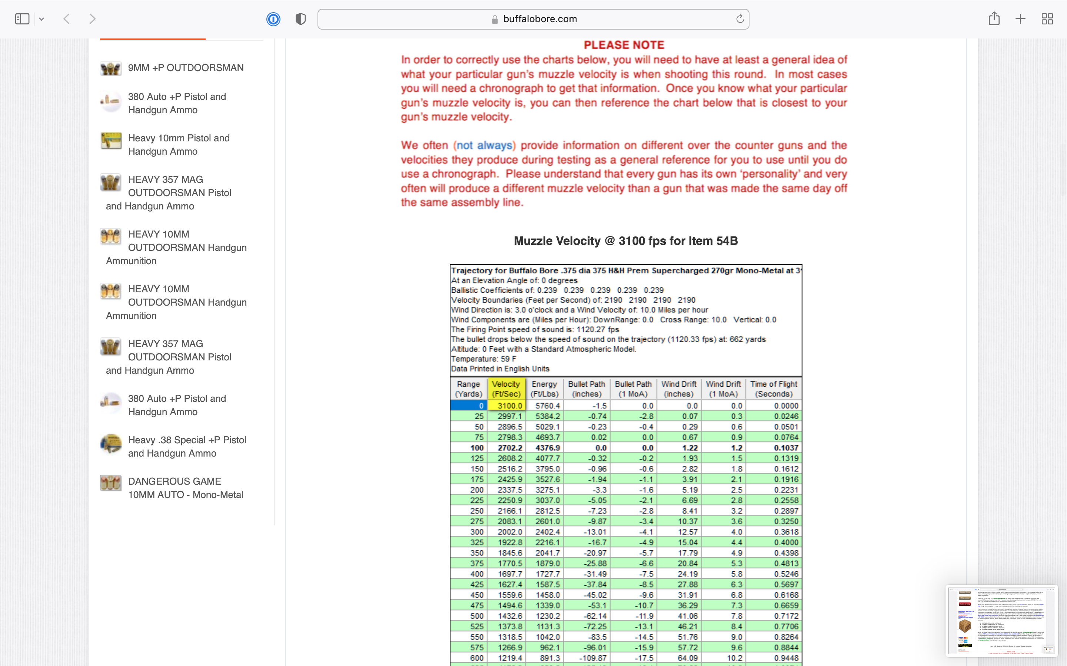The image size is (1067, 666).
Task: Open the Share menu icon
Action: pos(994,18)
